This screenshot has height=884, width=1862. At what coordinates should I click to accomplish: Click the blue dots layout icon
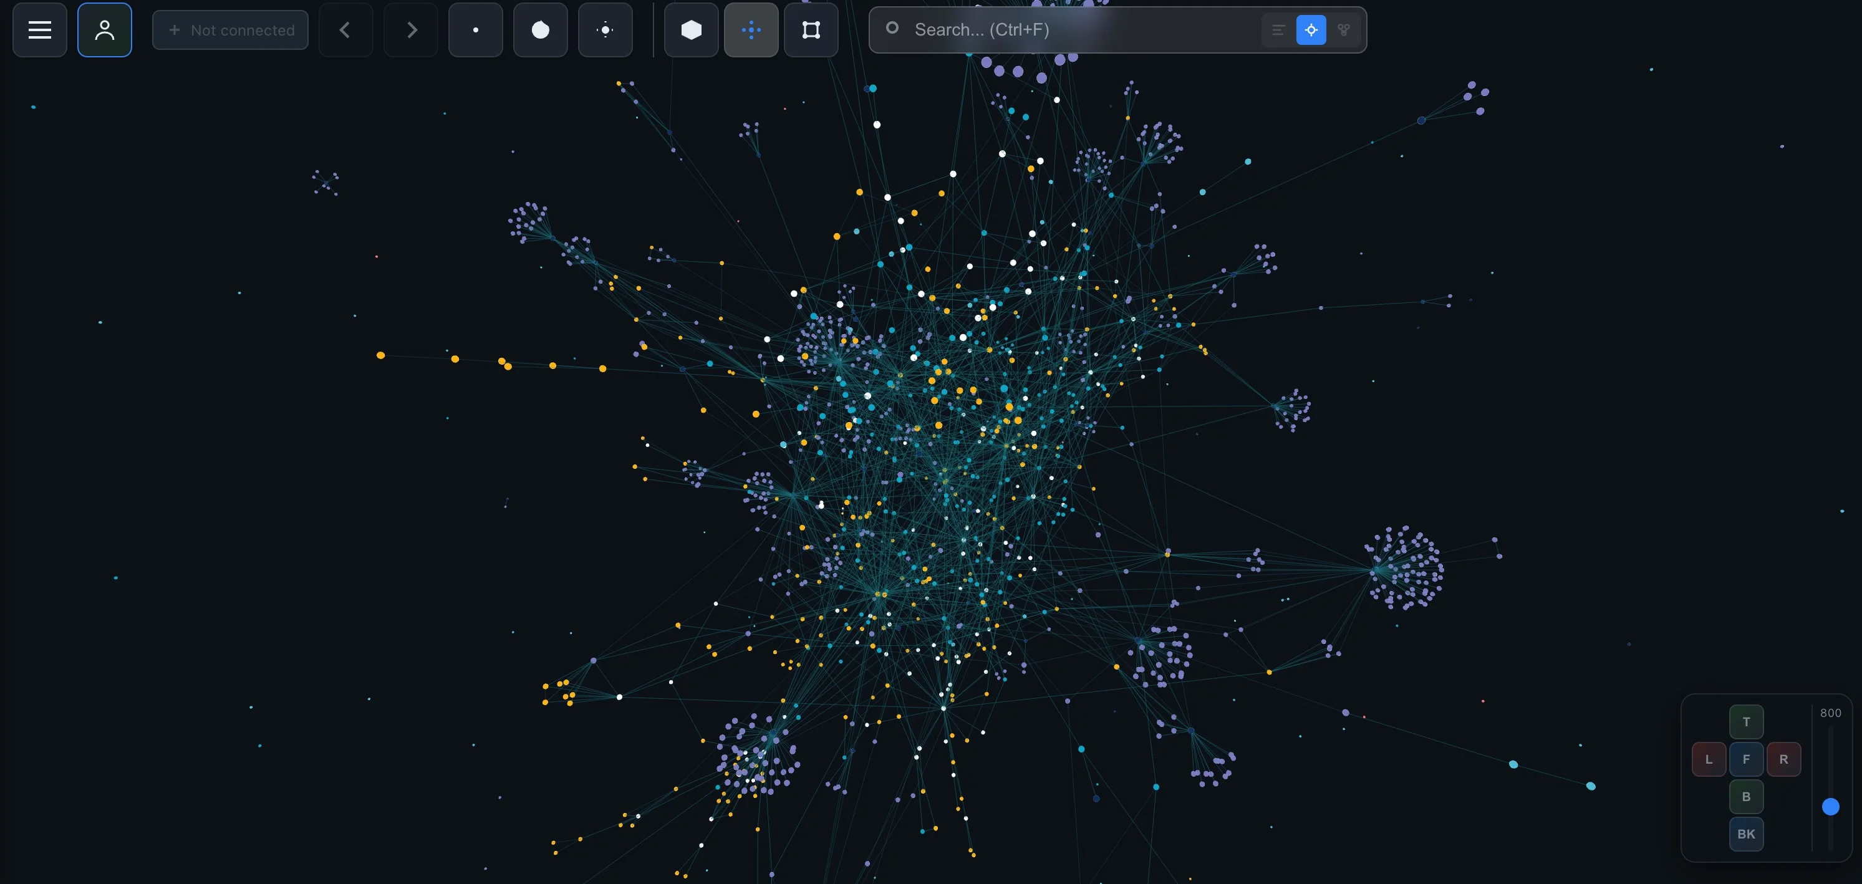[x=751, y=30]
